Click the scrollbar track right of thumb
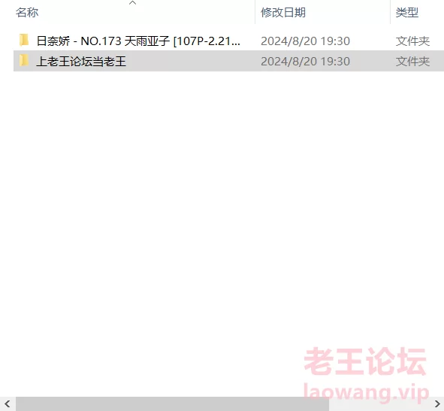 tap(379, 403)
